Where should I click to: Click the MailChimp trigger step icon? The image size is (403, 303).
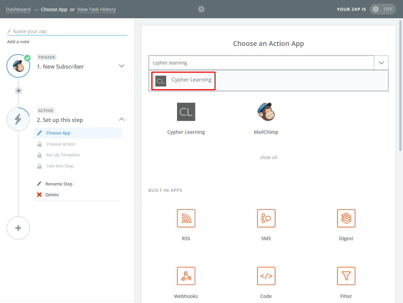point(18,66)
